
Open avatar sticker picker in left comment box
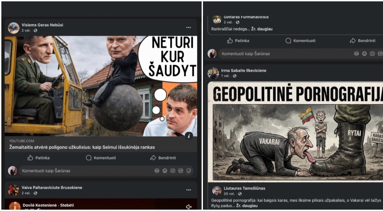[x=157, y=171]
